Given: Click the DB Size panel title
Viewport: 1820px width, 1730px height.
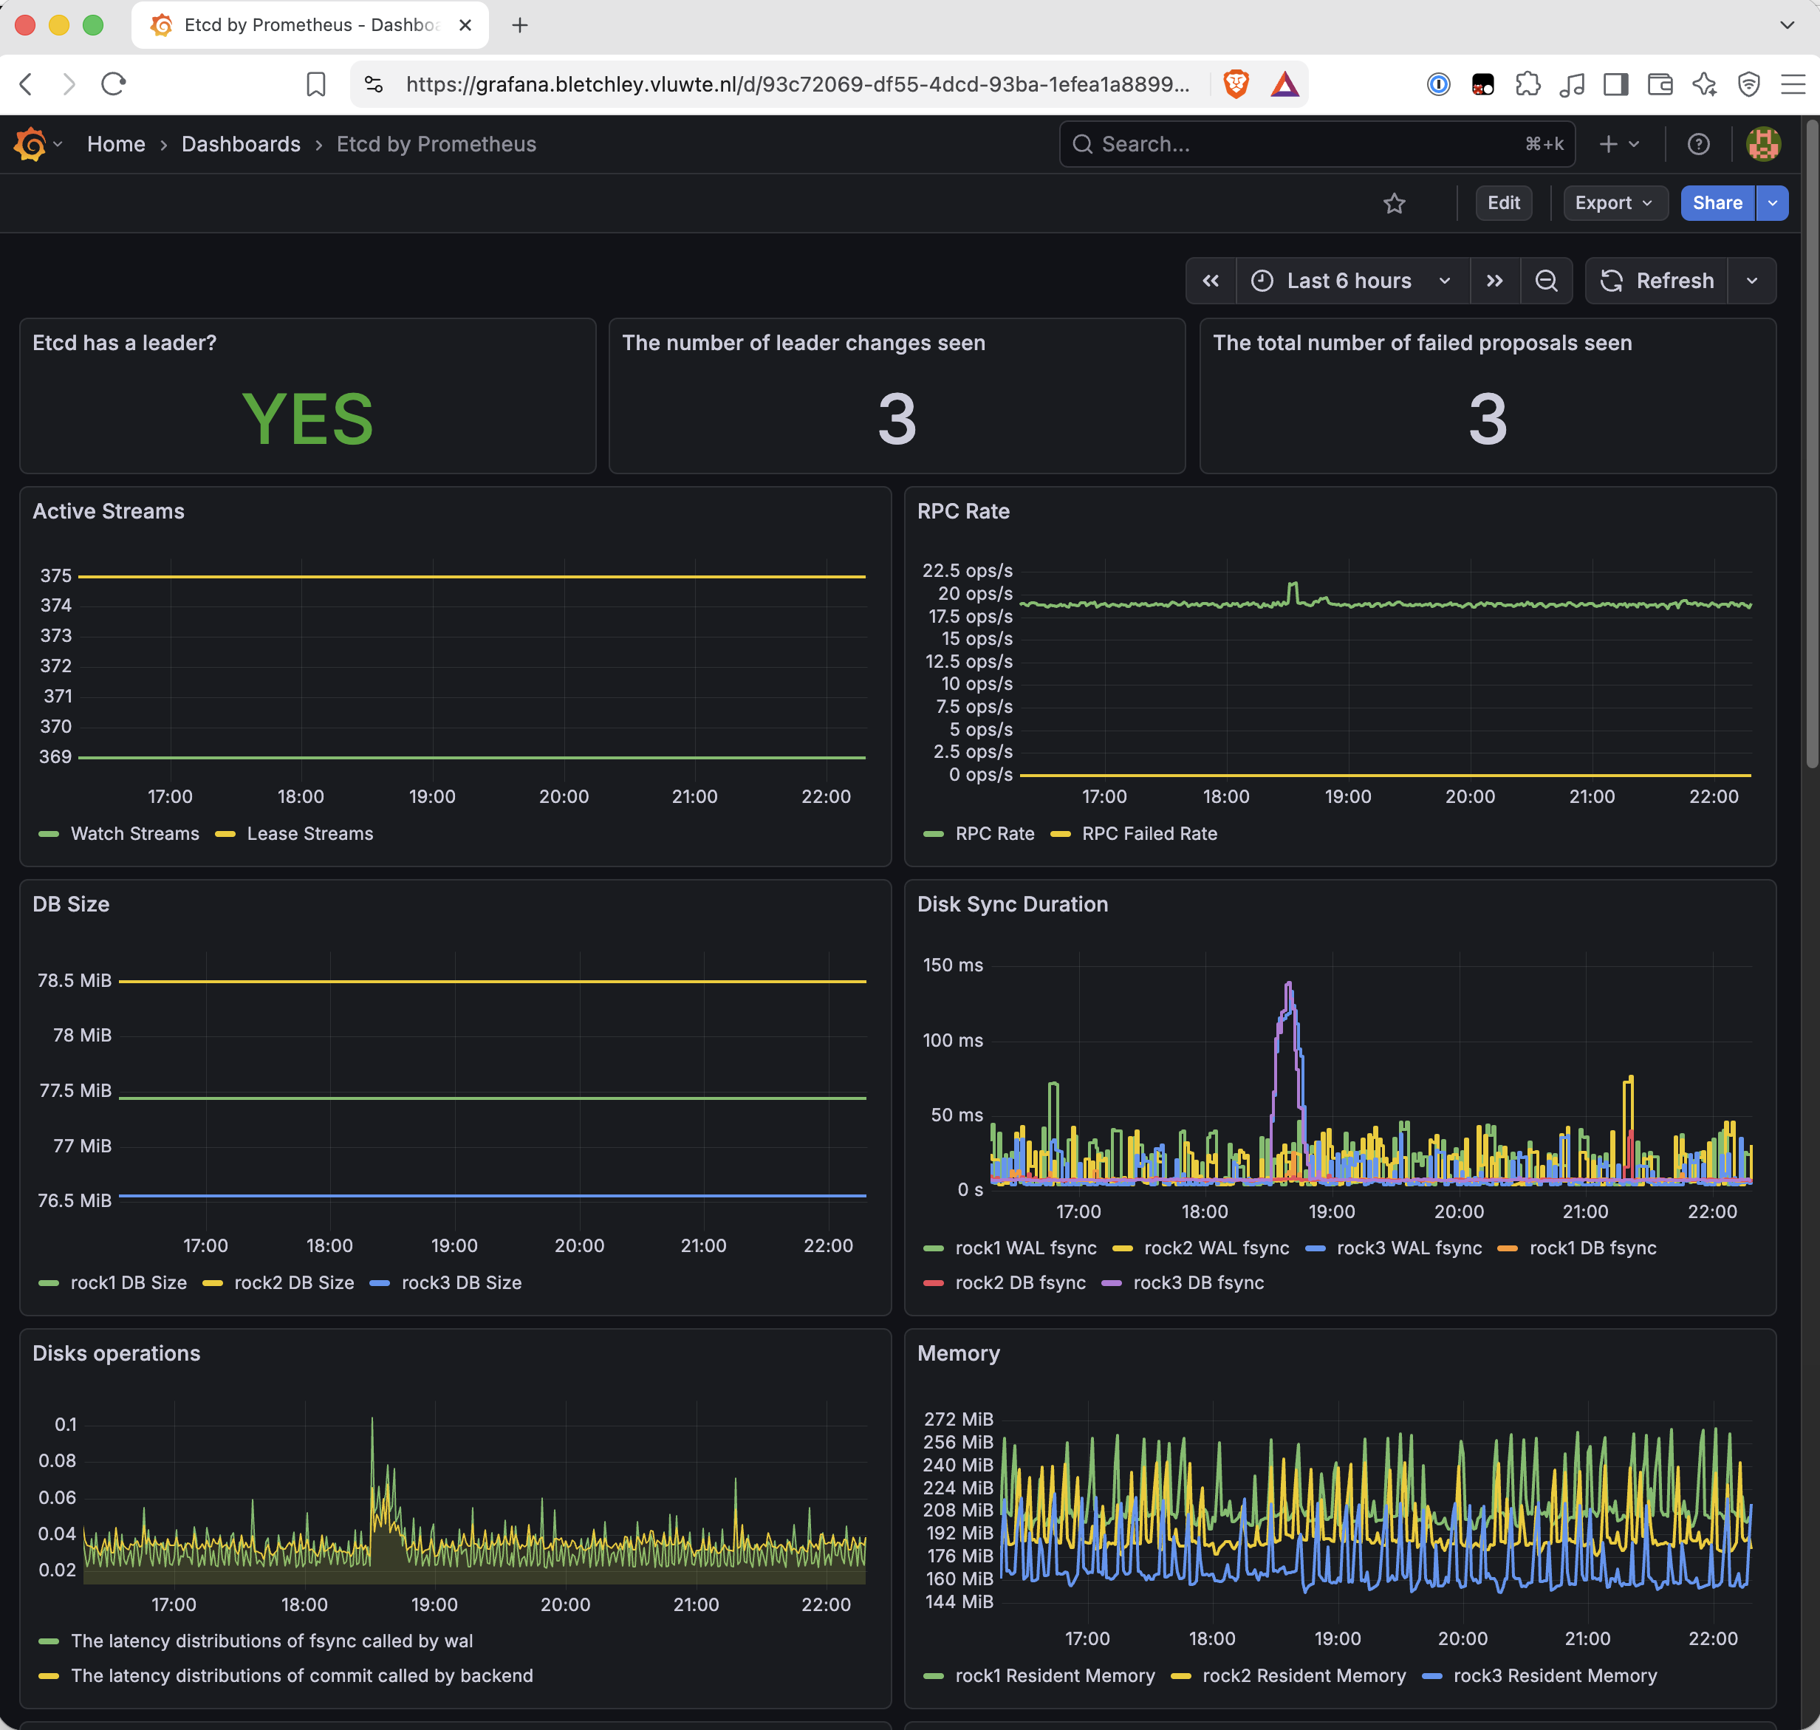Looking at the screenshot, I should [x=71, y=903].
